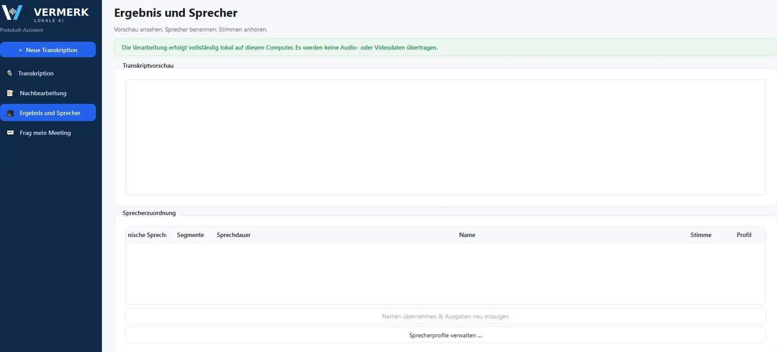Sort by the Sprechdauer column header
This screenshot has height=352, width=777.
tap(234, 235)
